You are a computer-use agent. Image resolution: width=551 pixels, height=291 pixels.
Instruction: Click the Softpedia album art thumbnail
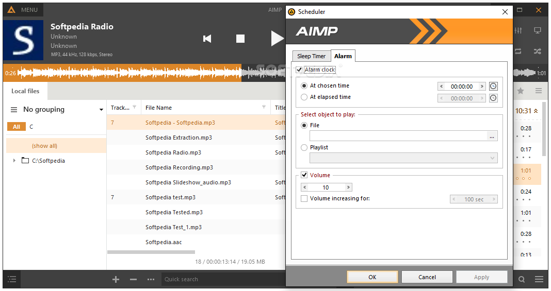(x=23, y=40)
